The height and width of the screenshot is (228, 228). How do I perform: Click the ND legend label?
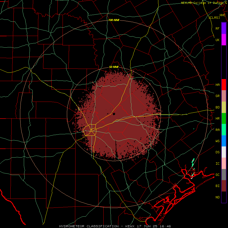pyautogui.click(x=217, y=197)
